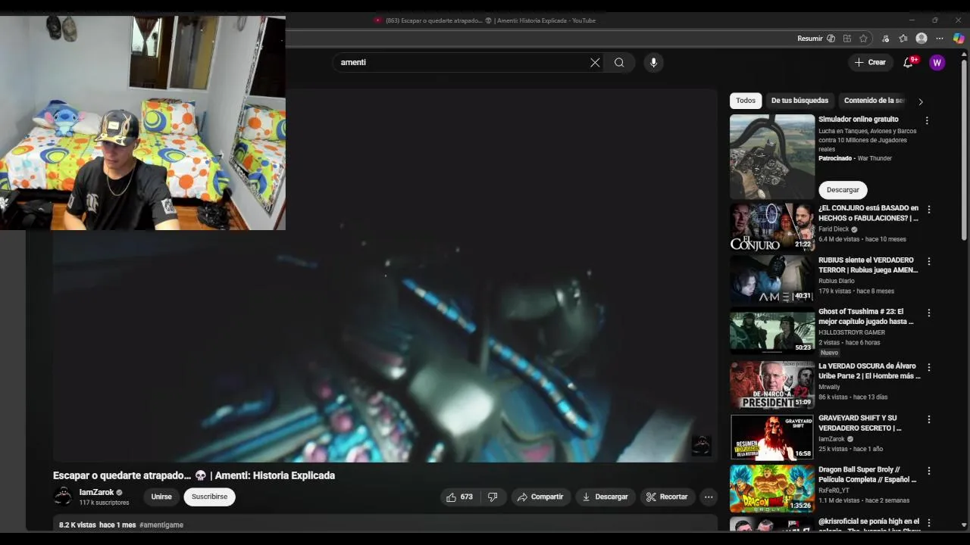Open the RxFeR0_YT channel name

tap(835, 490)
